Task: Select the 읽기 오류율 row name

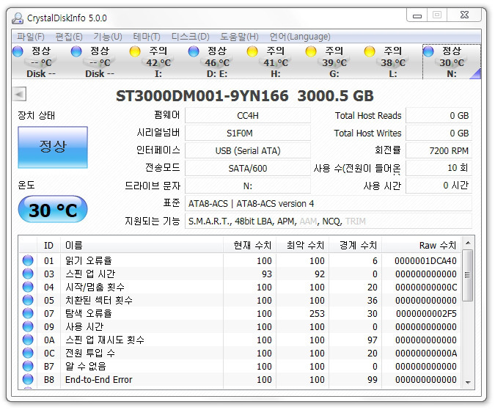Action: click(89, 260)
